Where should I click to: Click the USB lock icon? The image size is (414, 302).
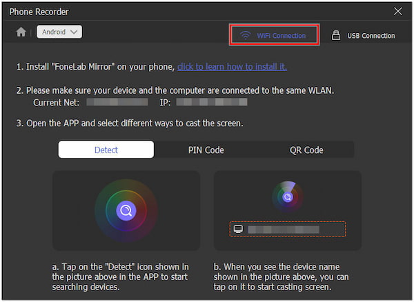336,35
